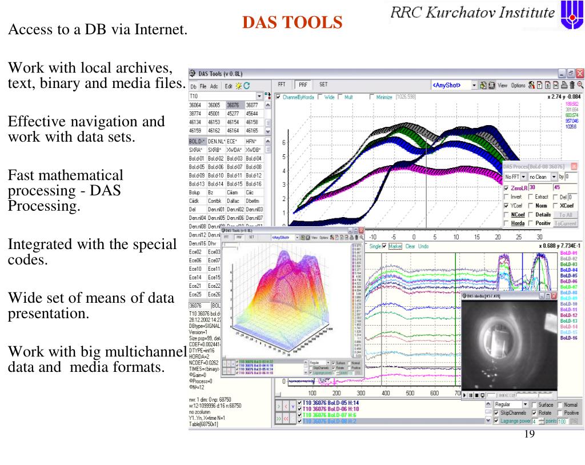Click the first icon right of AnyShot dropdown

[483, 86]
